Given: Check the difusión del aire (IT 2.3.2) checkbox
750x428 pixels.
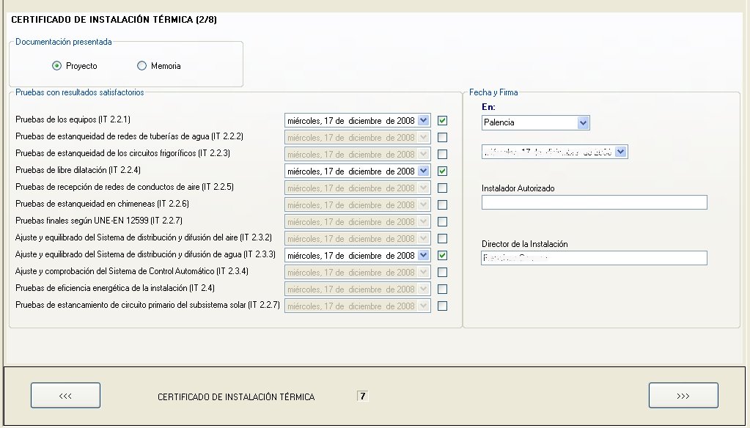Looking at the screenshot, I should click(x=442, y=239).
